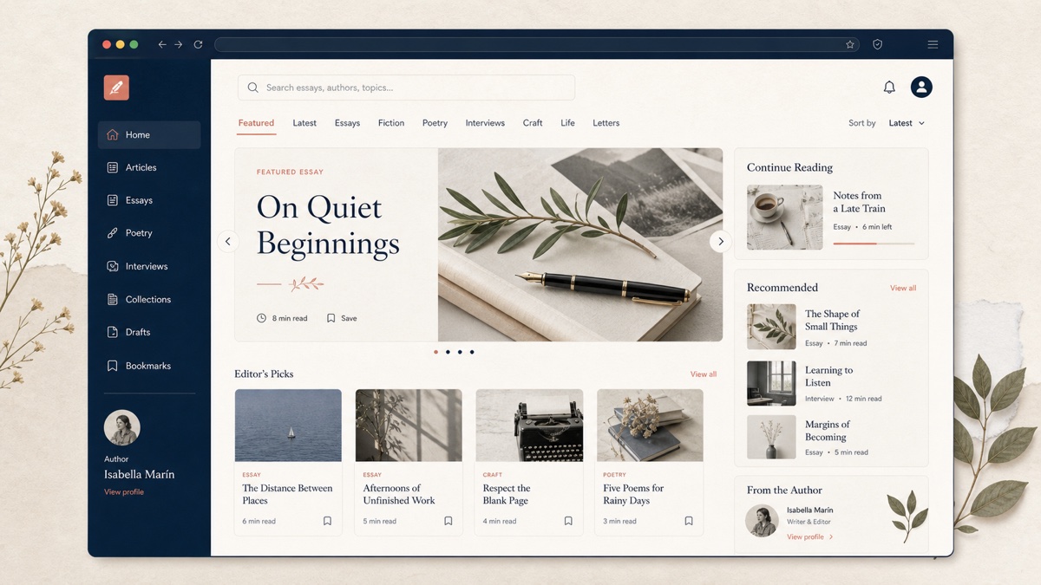Switch to the Letters tab
Screen dimensions: 1041x585
pyautogui.click(x=606, y=123)
